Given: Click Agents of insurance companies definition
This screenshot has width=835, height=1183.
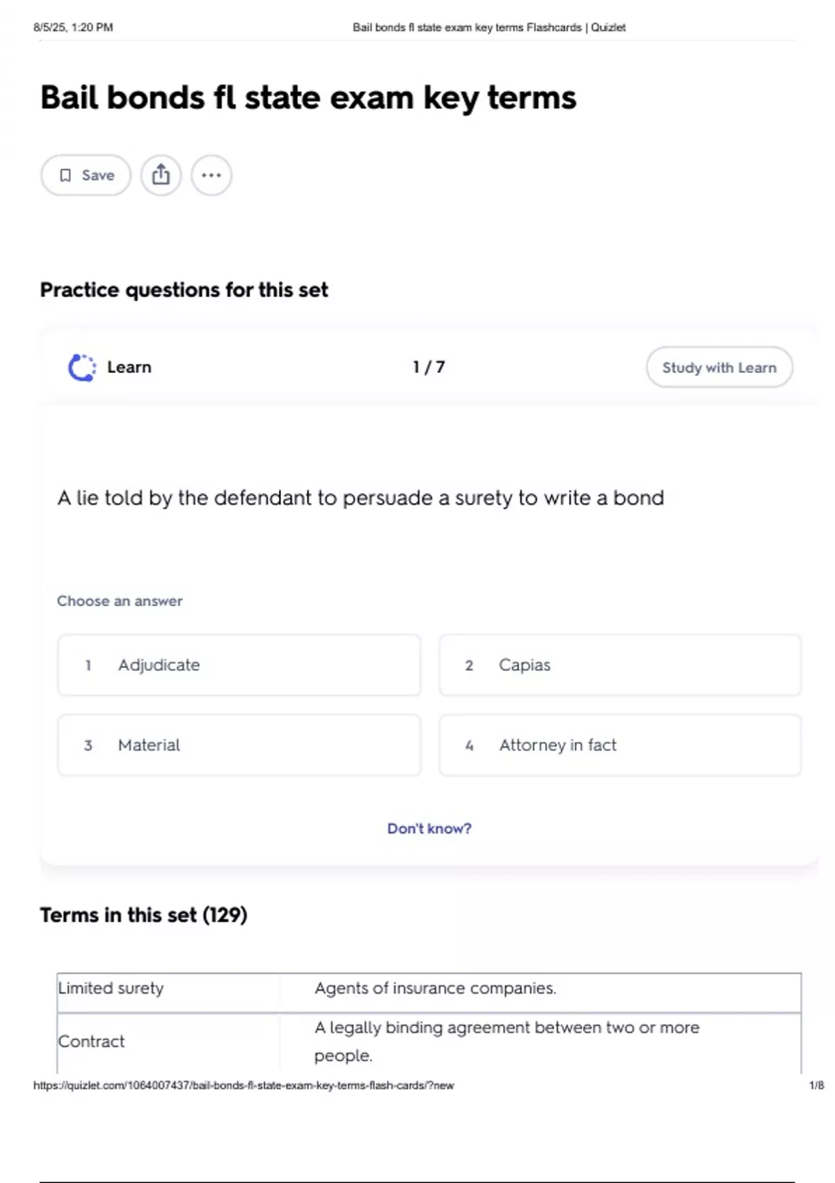Looking at the screenshot, I should click(x=435, y=989).
